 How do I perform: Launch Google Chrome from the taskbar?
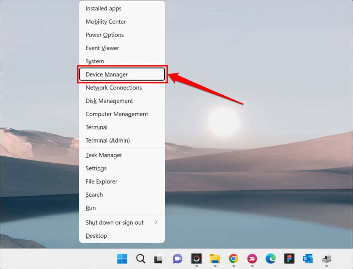pyautogui.click(x=233, y=259)
